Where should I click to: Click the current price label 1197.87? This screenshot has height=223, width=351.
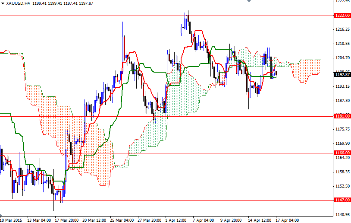tap(342, 75)
